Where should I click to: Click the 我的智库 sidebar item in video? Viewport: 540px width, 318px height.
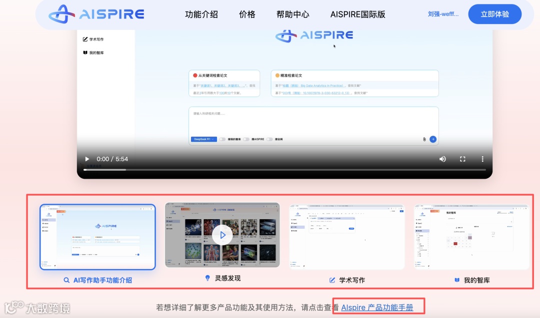(x=93, y=52)
